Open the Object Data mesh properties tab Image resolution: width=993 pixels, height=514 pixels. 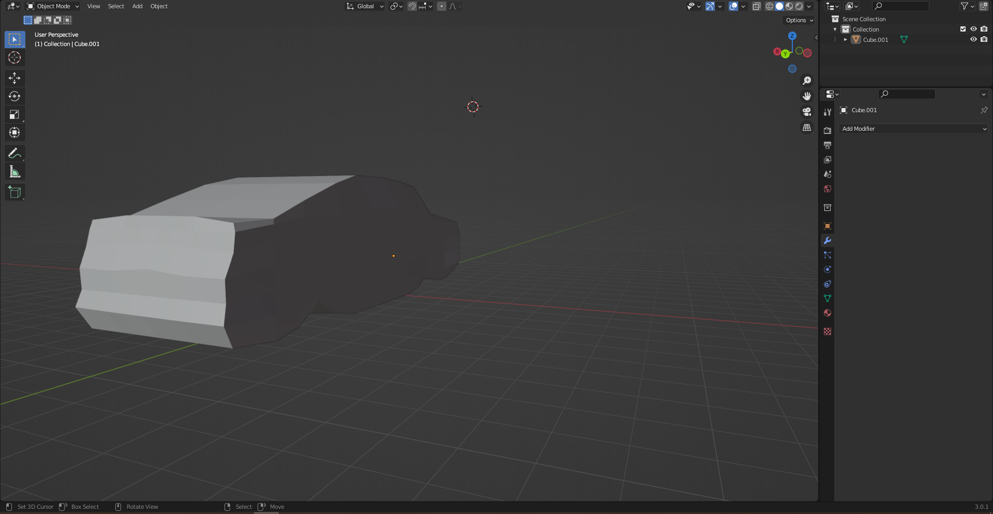click(x=827, y=298)
